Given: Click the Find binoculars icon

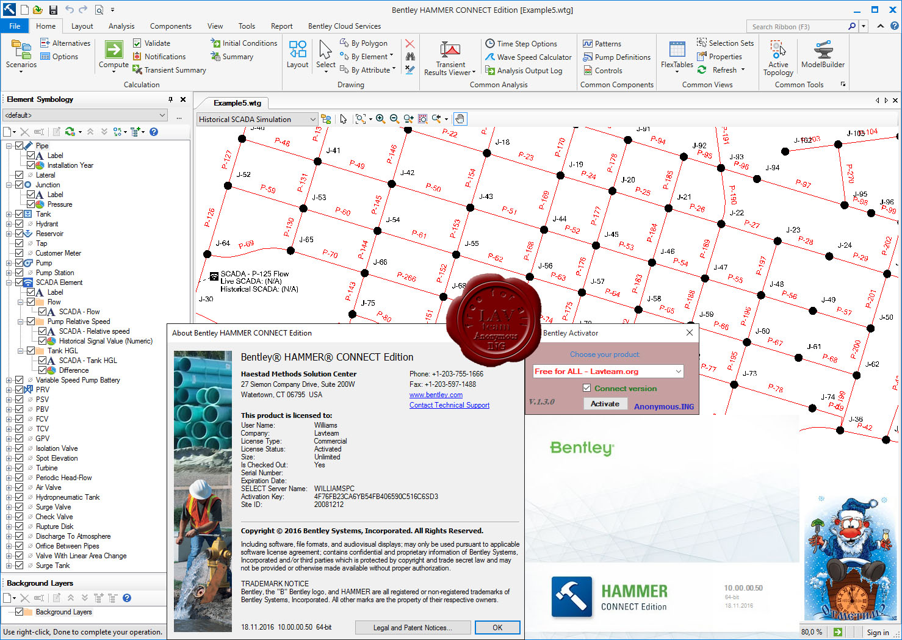Looking at the screenshot, I should (410, 57).
